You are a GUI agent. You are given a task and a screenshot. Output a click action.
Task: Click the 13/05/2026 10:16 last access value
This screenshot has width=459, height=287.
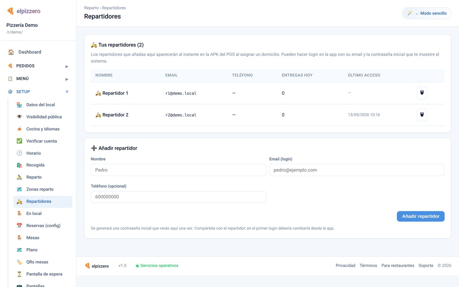pos(364,115)
